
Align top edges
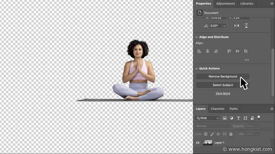229,51
